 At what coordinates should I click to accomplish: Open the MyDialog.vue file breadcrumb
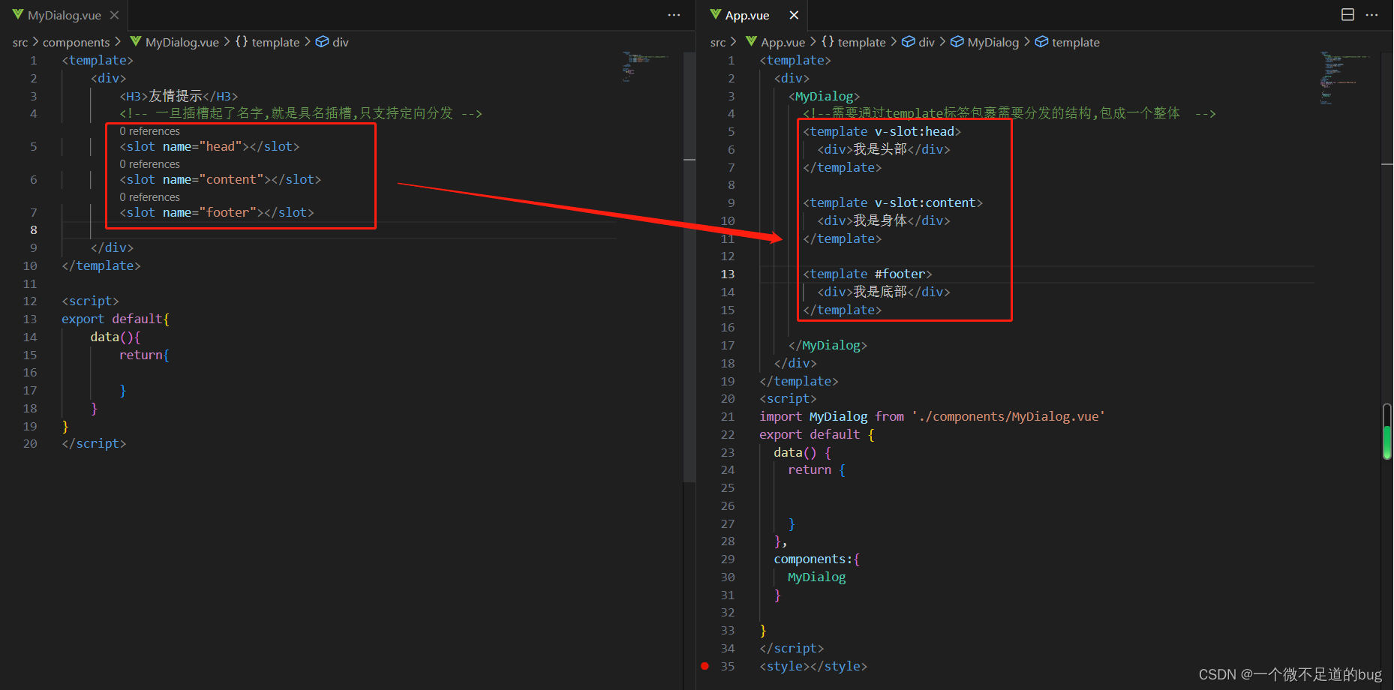(x=175, y=43)
